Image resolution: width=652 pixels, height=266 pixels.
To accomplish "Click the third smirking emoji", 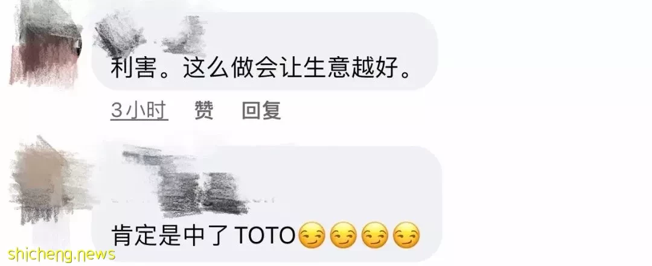I will [x=375, y=236].
